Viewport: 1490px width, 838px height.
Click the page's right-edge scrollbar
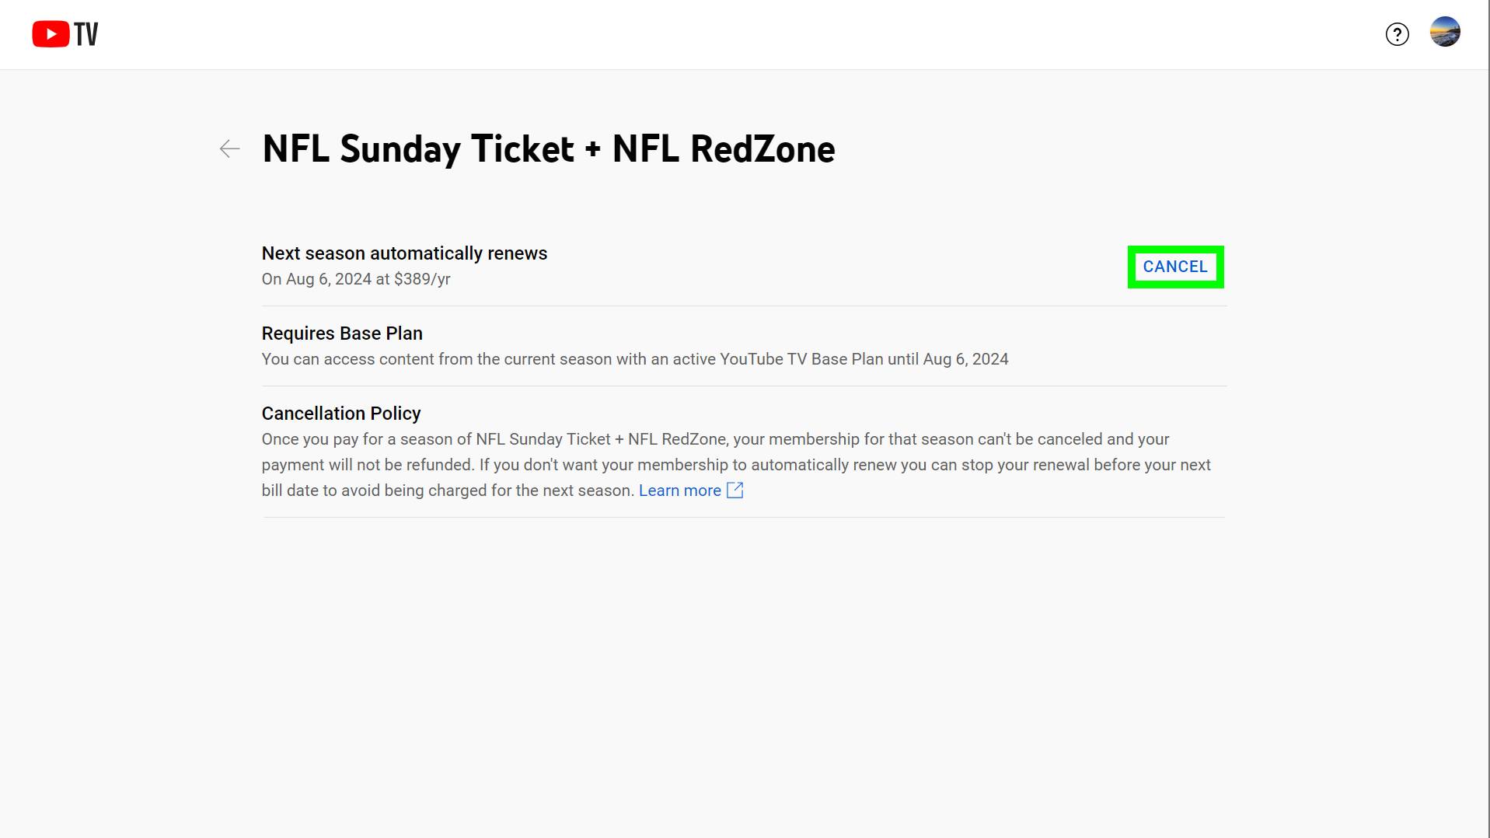click(x=1488, y=420)
